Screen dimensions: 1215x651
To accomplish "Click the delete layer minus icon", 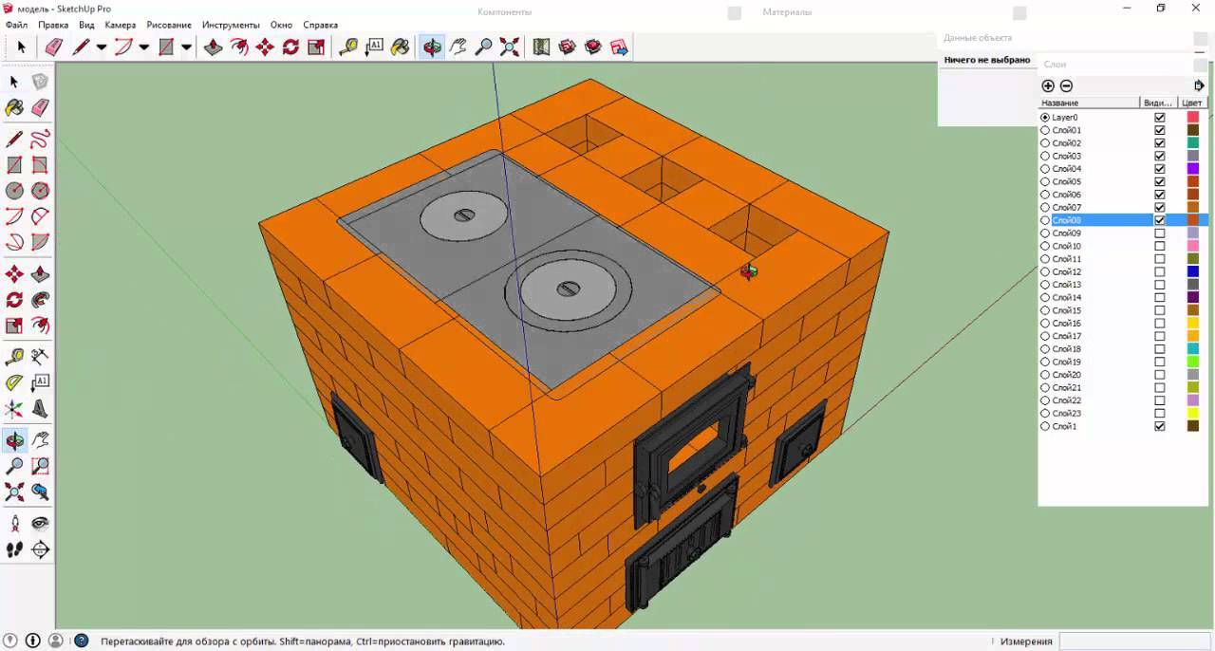I will coord(1066,85).
